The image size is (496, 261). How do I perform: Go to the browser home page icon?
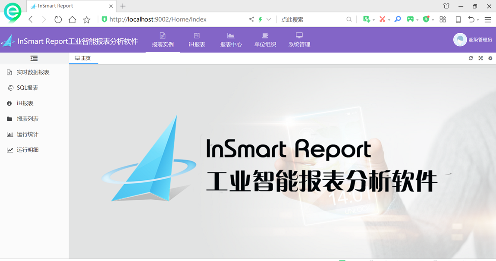click(x=72, y=19)
